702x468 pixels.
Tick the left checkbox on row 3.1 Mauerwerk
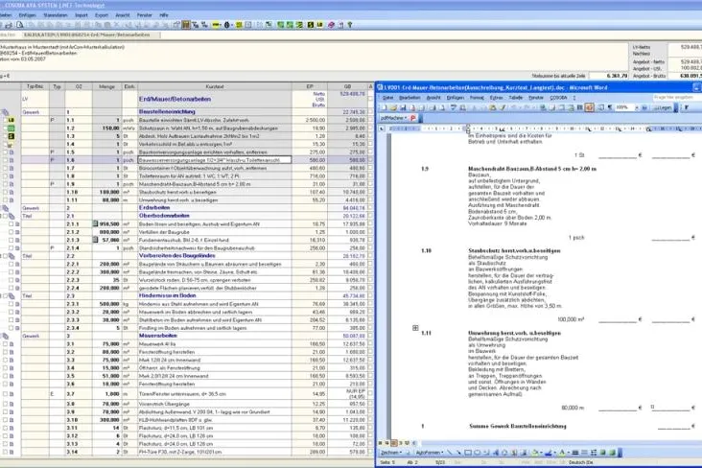pyautogui.click(x=6, y=344)
